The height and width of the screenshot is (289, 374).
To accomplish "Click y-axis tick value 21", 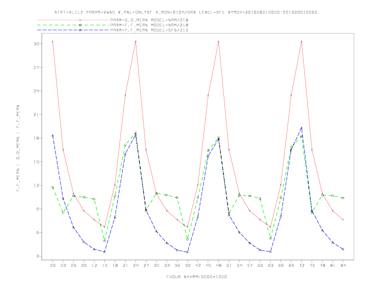I will (x=36, y=115).
